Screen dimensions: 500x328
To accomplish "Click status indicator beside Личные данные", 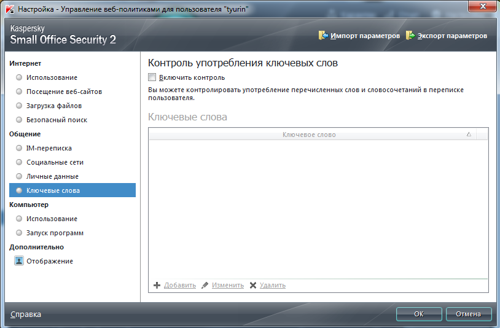I will pos(19,176).
